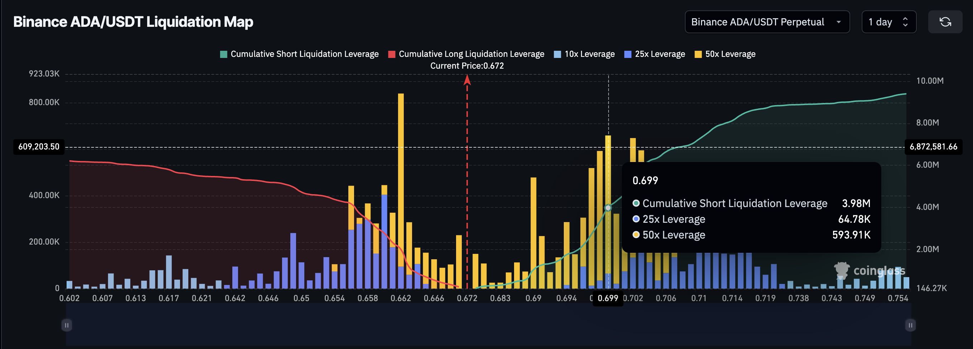Click the 0.699 highlighted x-axis label
The image size is (973, 349).
tap(608, 298)
